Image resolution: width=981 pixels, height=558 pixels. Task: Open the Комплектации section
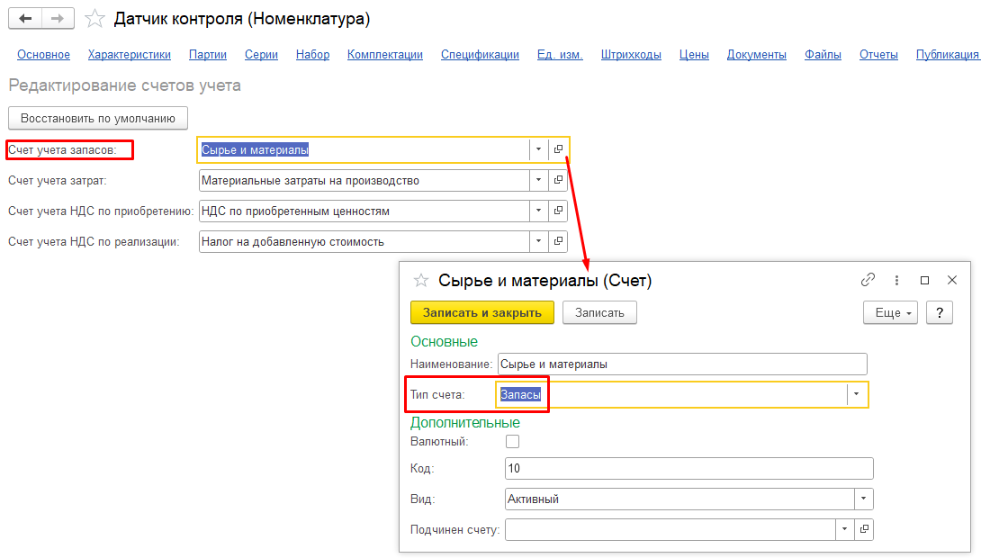click(x=385, y=54)
